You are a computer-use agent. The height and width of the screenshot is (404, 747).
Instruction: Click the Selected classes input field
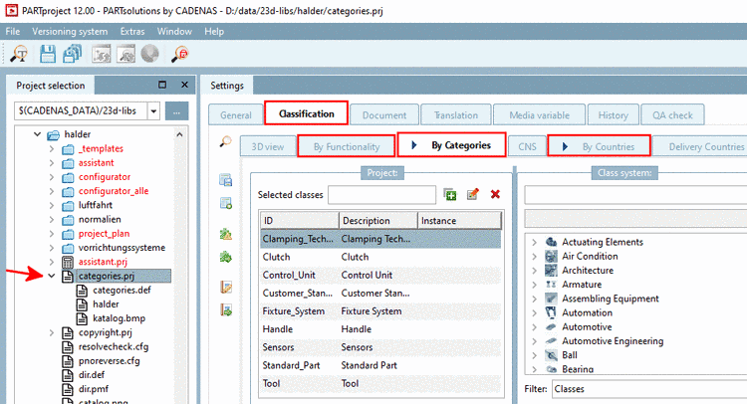[382, 195]
